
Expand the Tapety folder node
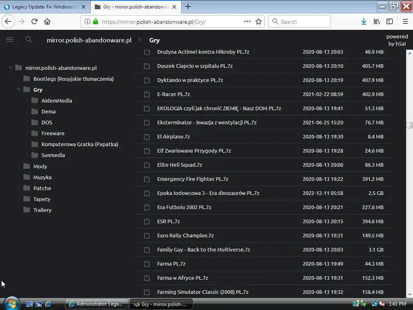(x=19, y=199)
